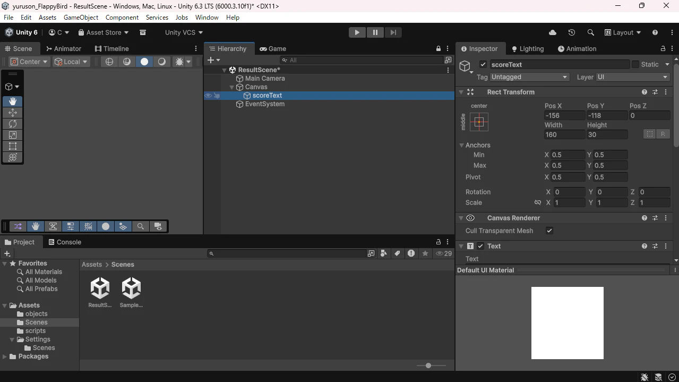Toggle the Text component enabled checkbox

(x=480, y=246)
